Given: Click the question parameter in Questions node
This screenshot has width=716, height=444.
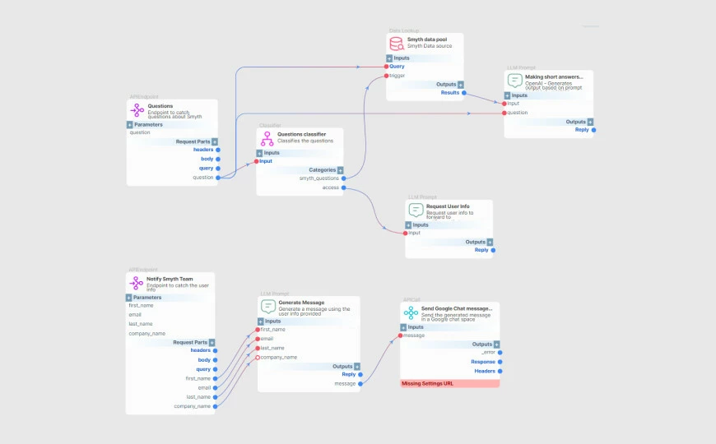Looking at the screenshot, I should (140, 133).
